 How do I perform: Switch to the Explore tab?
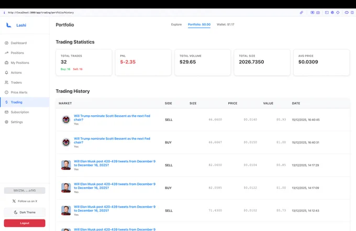[x=176, y=25]
